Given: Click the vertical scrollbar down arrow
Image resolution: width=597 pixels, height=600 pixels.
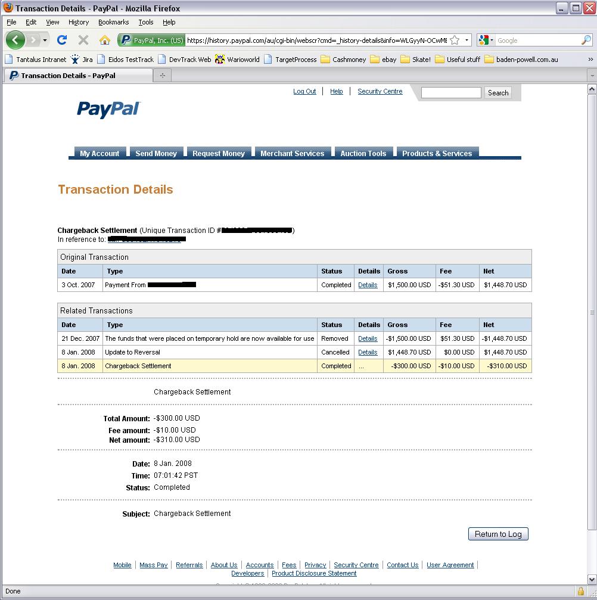Looking at the screenshot, I should pyautogui.click(x=592, y=579).
